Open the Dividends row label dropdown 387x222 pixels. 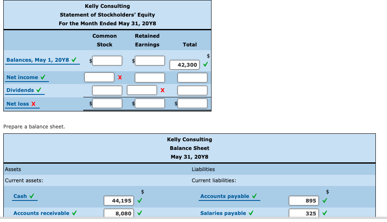20,90
